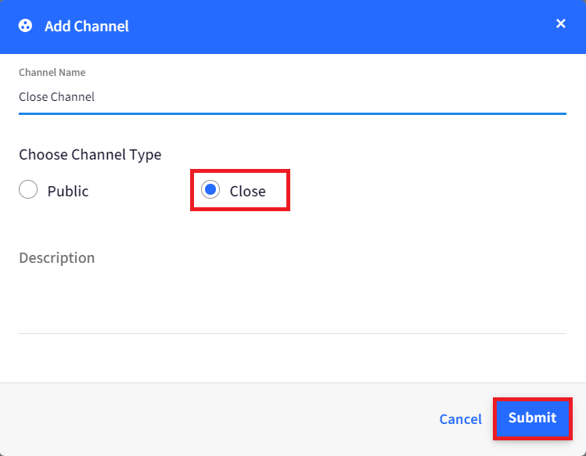Click the channel icon beside Add Channel
Screen dimensions: 586x456
25,26
